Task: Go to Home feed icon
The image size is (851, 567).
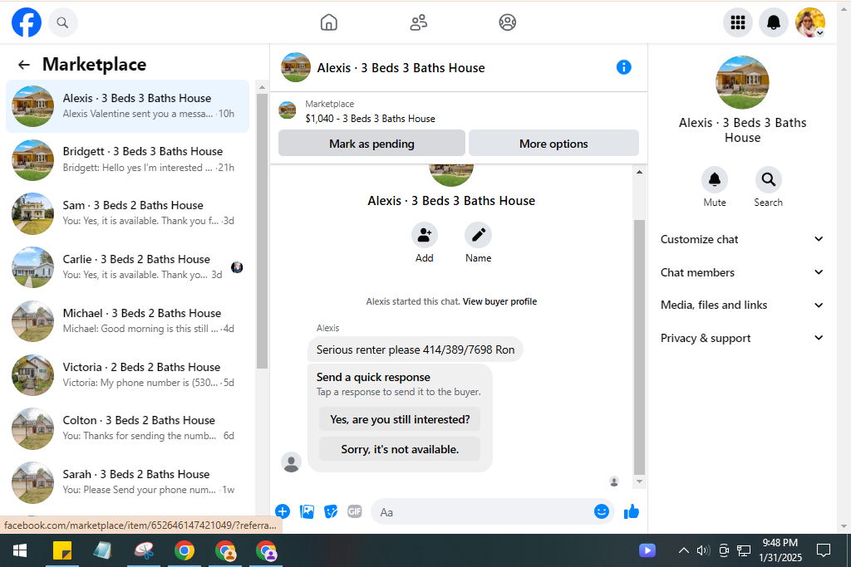Action: [329, 22]
